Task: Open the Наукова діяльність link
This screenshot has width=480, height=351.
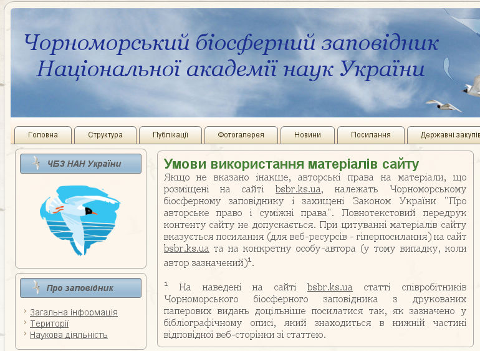Action: click(x=69, y=335)
